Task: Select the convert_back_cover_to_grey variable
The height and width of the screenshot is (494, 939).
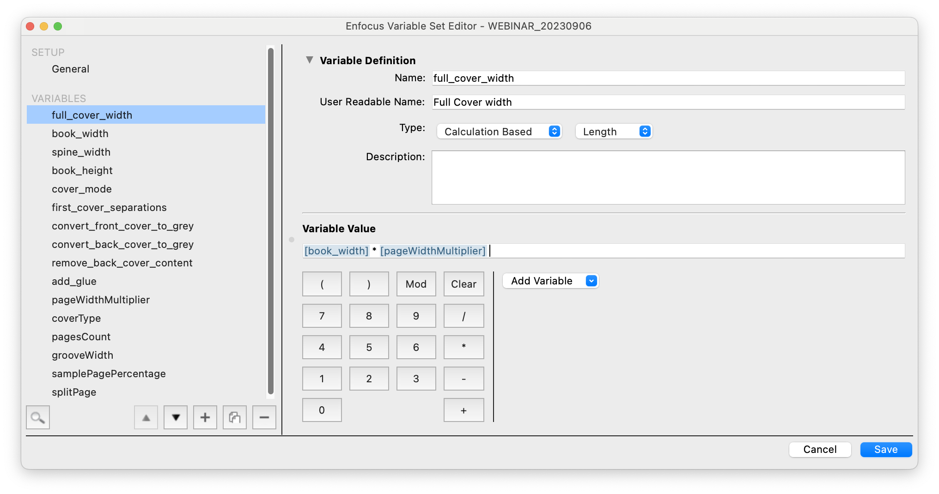Action: 146,244
